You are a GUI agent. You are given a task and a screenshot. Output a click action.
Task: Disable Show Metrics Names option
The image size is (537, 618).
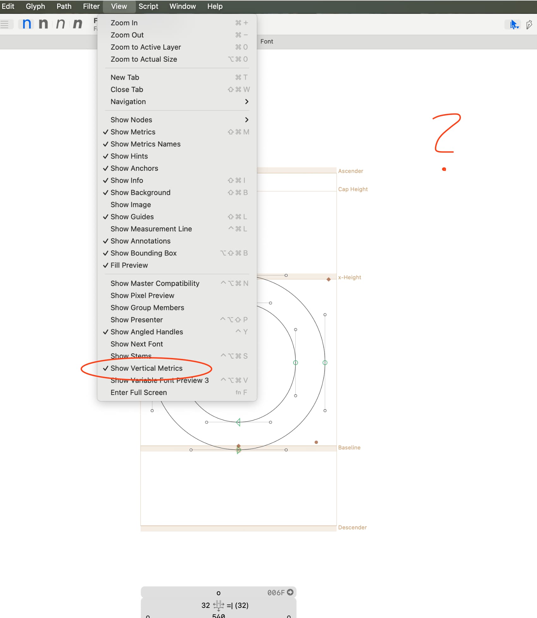[x=145, y=144]
